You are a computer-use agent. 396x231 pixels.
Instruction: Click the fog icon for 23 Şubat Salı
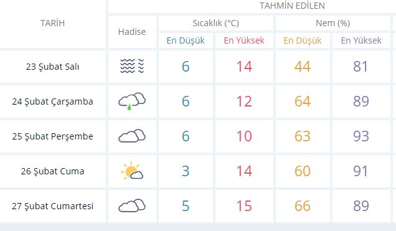click(132, 66)
